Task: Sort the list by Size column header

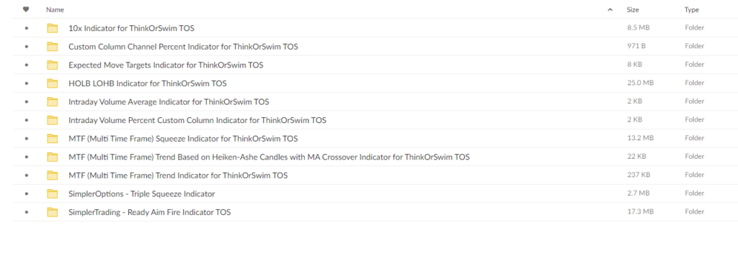Action: [633, 9]
